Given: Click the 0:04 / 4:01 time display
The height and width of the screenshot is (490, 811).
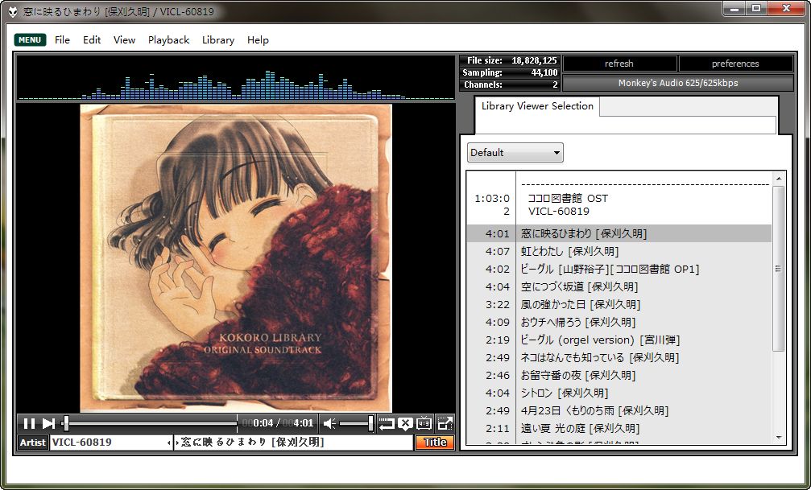Looking at the screenshot, I should tap(278, 423).
